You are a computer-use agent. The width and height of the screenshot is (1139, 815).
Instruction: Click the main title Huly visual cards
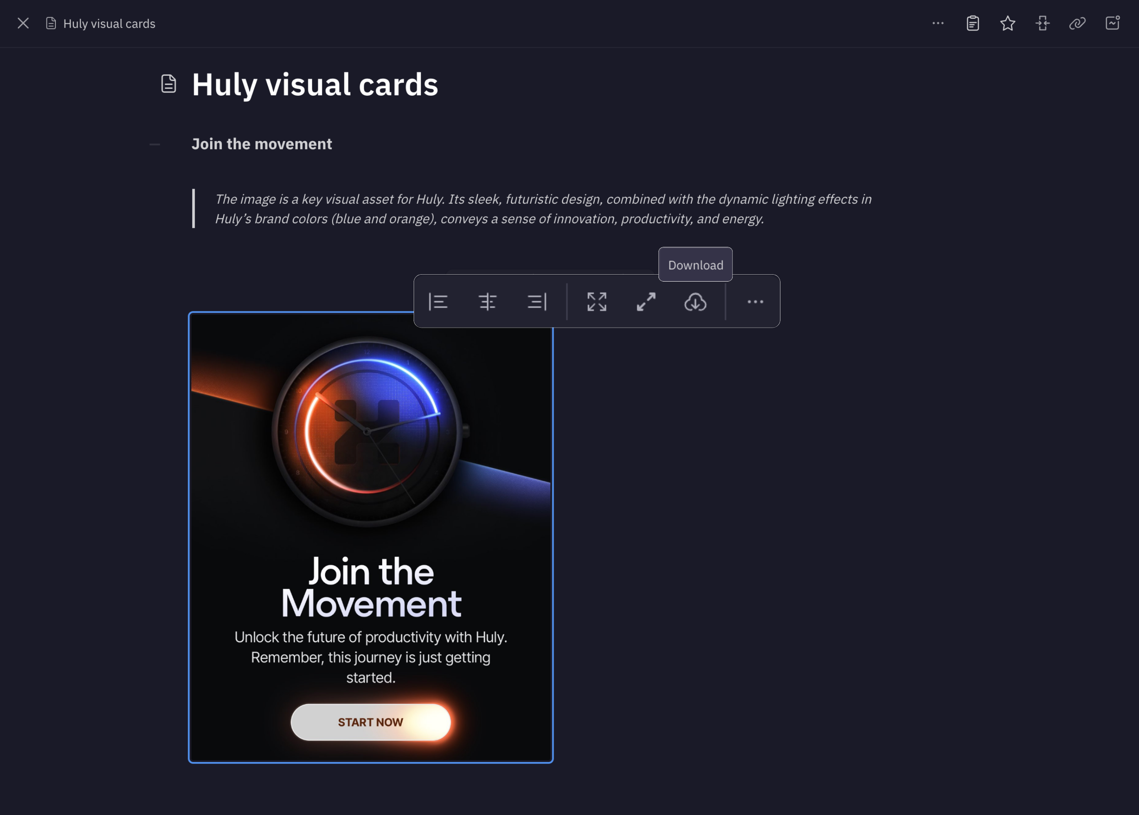(x=315, y=84)
